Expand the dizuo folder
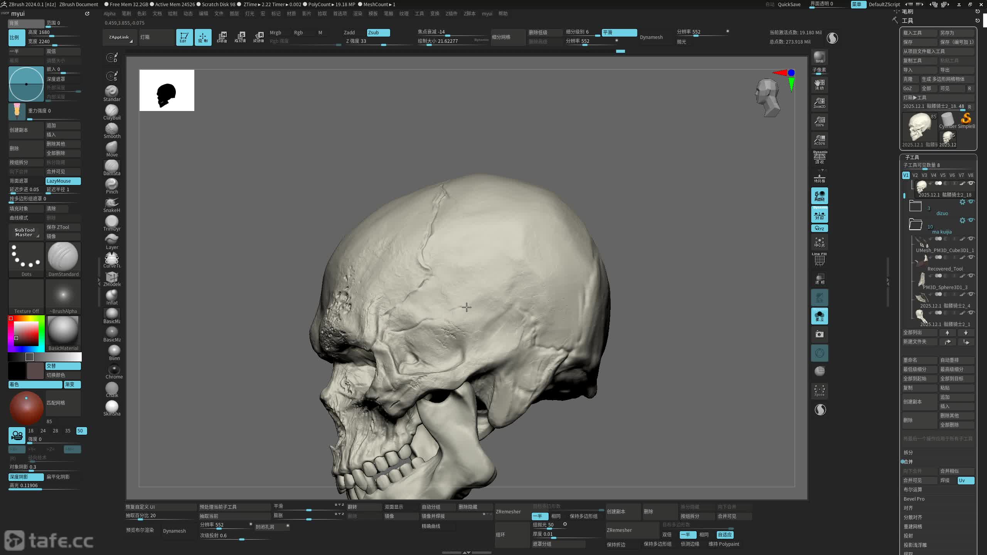This screenshot has width=987, height=555. [915, 206]
